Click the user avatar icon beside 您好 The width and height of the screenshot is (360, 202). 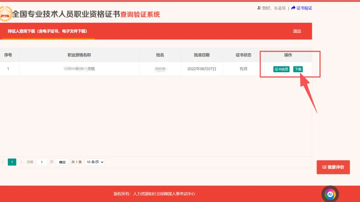pyautogui.click(x=259, y=8)
